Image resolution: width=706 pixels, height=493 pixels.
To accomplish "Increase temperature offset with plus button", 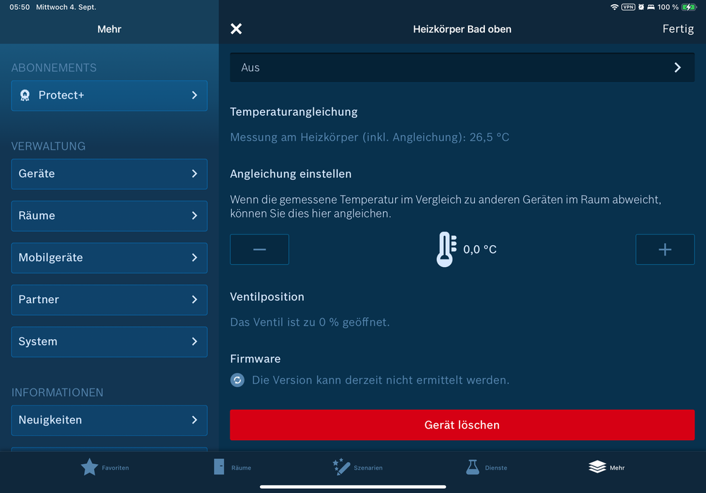I will (665, 249).
